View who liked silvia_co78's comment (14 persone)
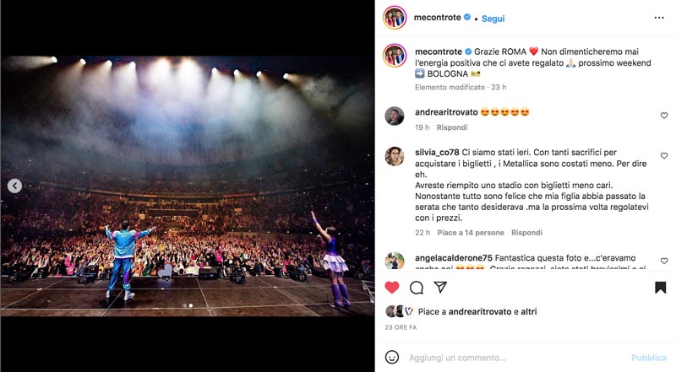The width and height of the screenshot is (676, 372). coord(471,233)
